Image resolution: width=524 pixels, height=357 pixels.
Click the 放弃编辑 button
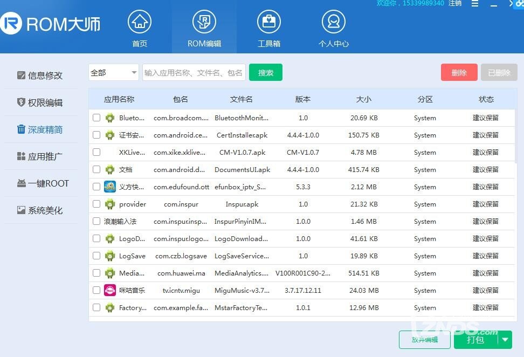pos(424,340)
